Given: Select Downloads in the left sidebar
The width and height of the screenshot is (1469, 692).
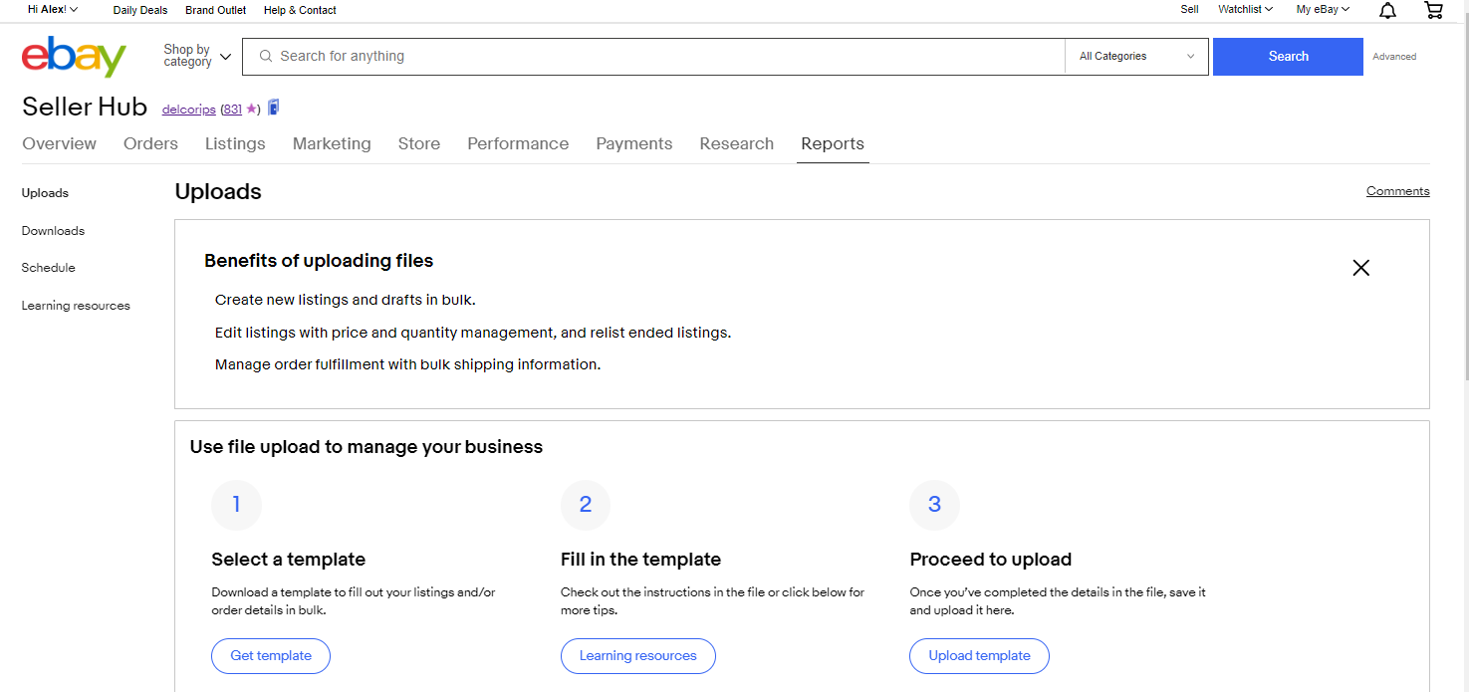Looking at the screenshot, I should click(53, 231).
